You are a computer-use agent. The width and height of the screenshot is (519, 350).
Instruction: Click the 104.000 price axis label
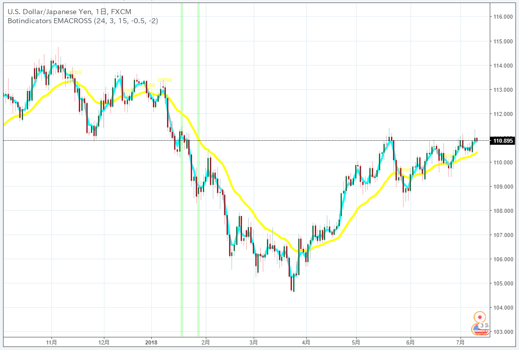click(503, 308)
